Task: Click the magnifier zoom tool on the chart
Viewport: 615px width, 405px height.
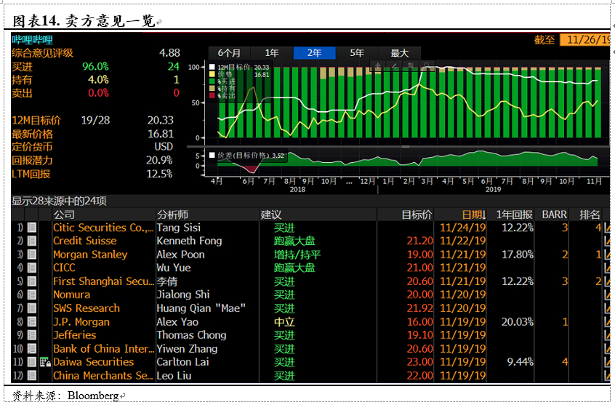Action: [x=427, y=66]
